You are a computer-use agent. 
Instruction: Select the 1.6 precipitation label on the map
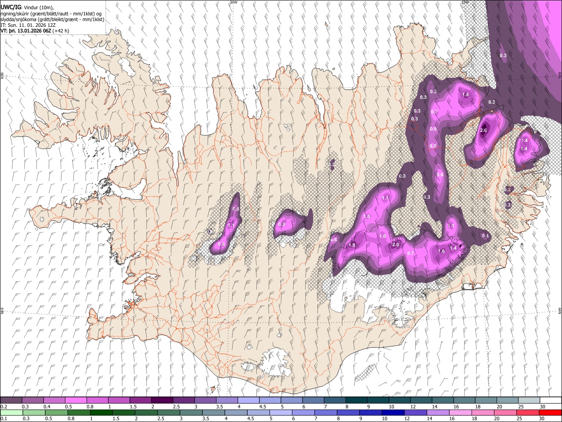(x=442, y=251)
